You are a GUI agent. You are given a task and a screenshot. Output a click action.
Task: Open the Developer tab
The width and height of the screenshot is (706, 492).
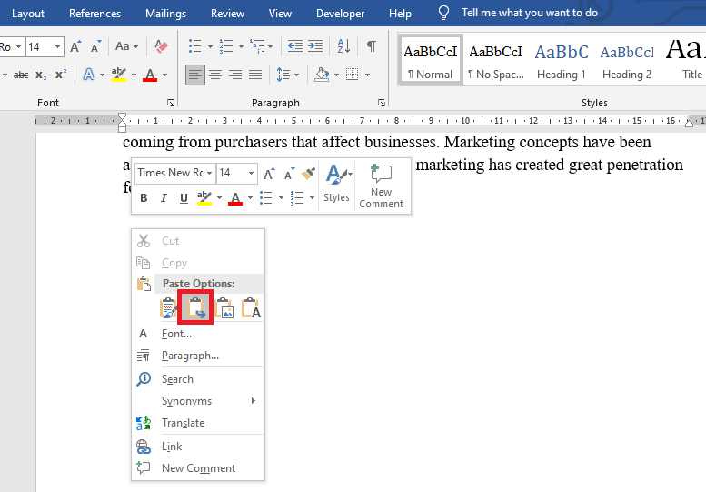341,14
